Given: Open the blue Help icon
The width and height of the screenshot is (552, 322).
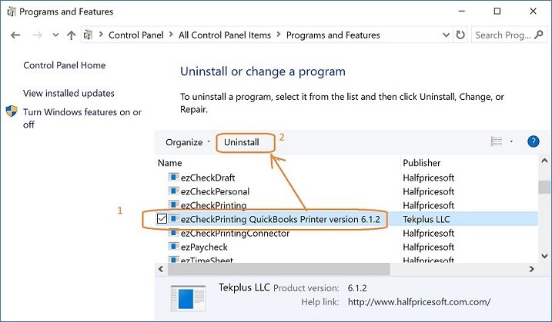Looking at the screenshot, I should point(533,141).
